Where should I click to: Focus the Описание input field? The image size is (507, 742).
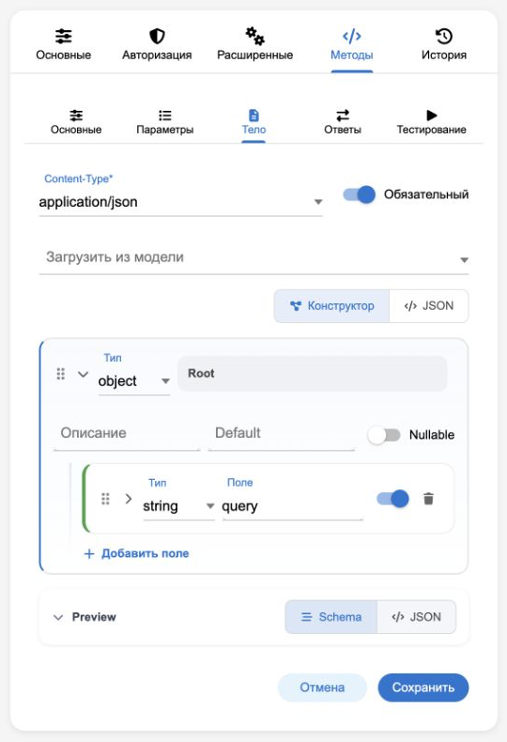click(x=127, y=433)
